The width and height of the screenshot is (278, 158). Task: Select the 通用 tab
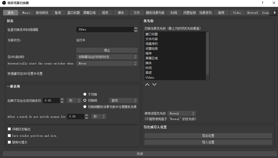[10, 13]
